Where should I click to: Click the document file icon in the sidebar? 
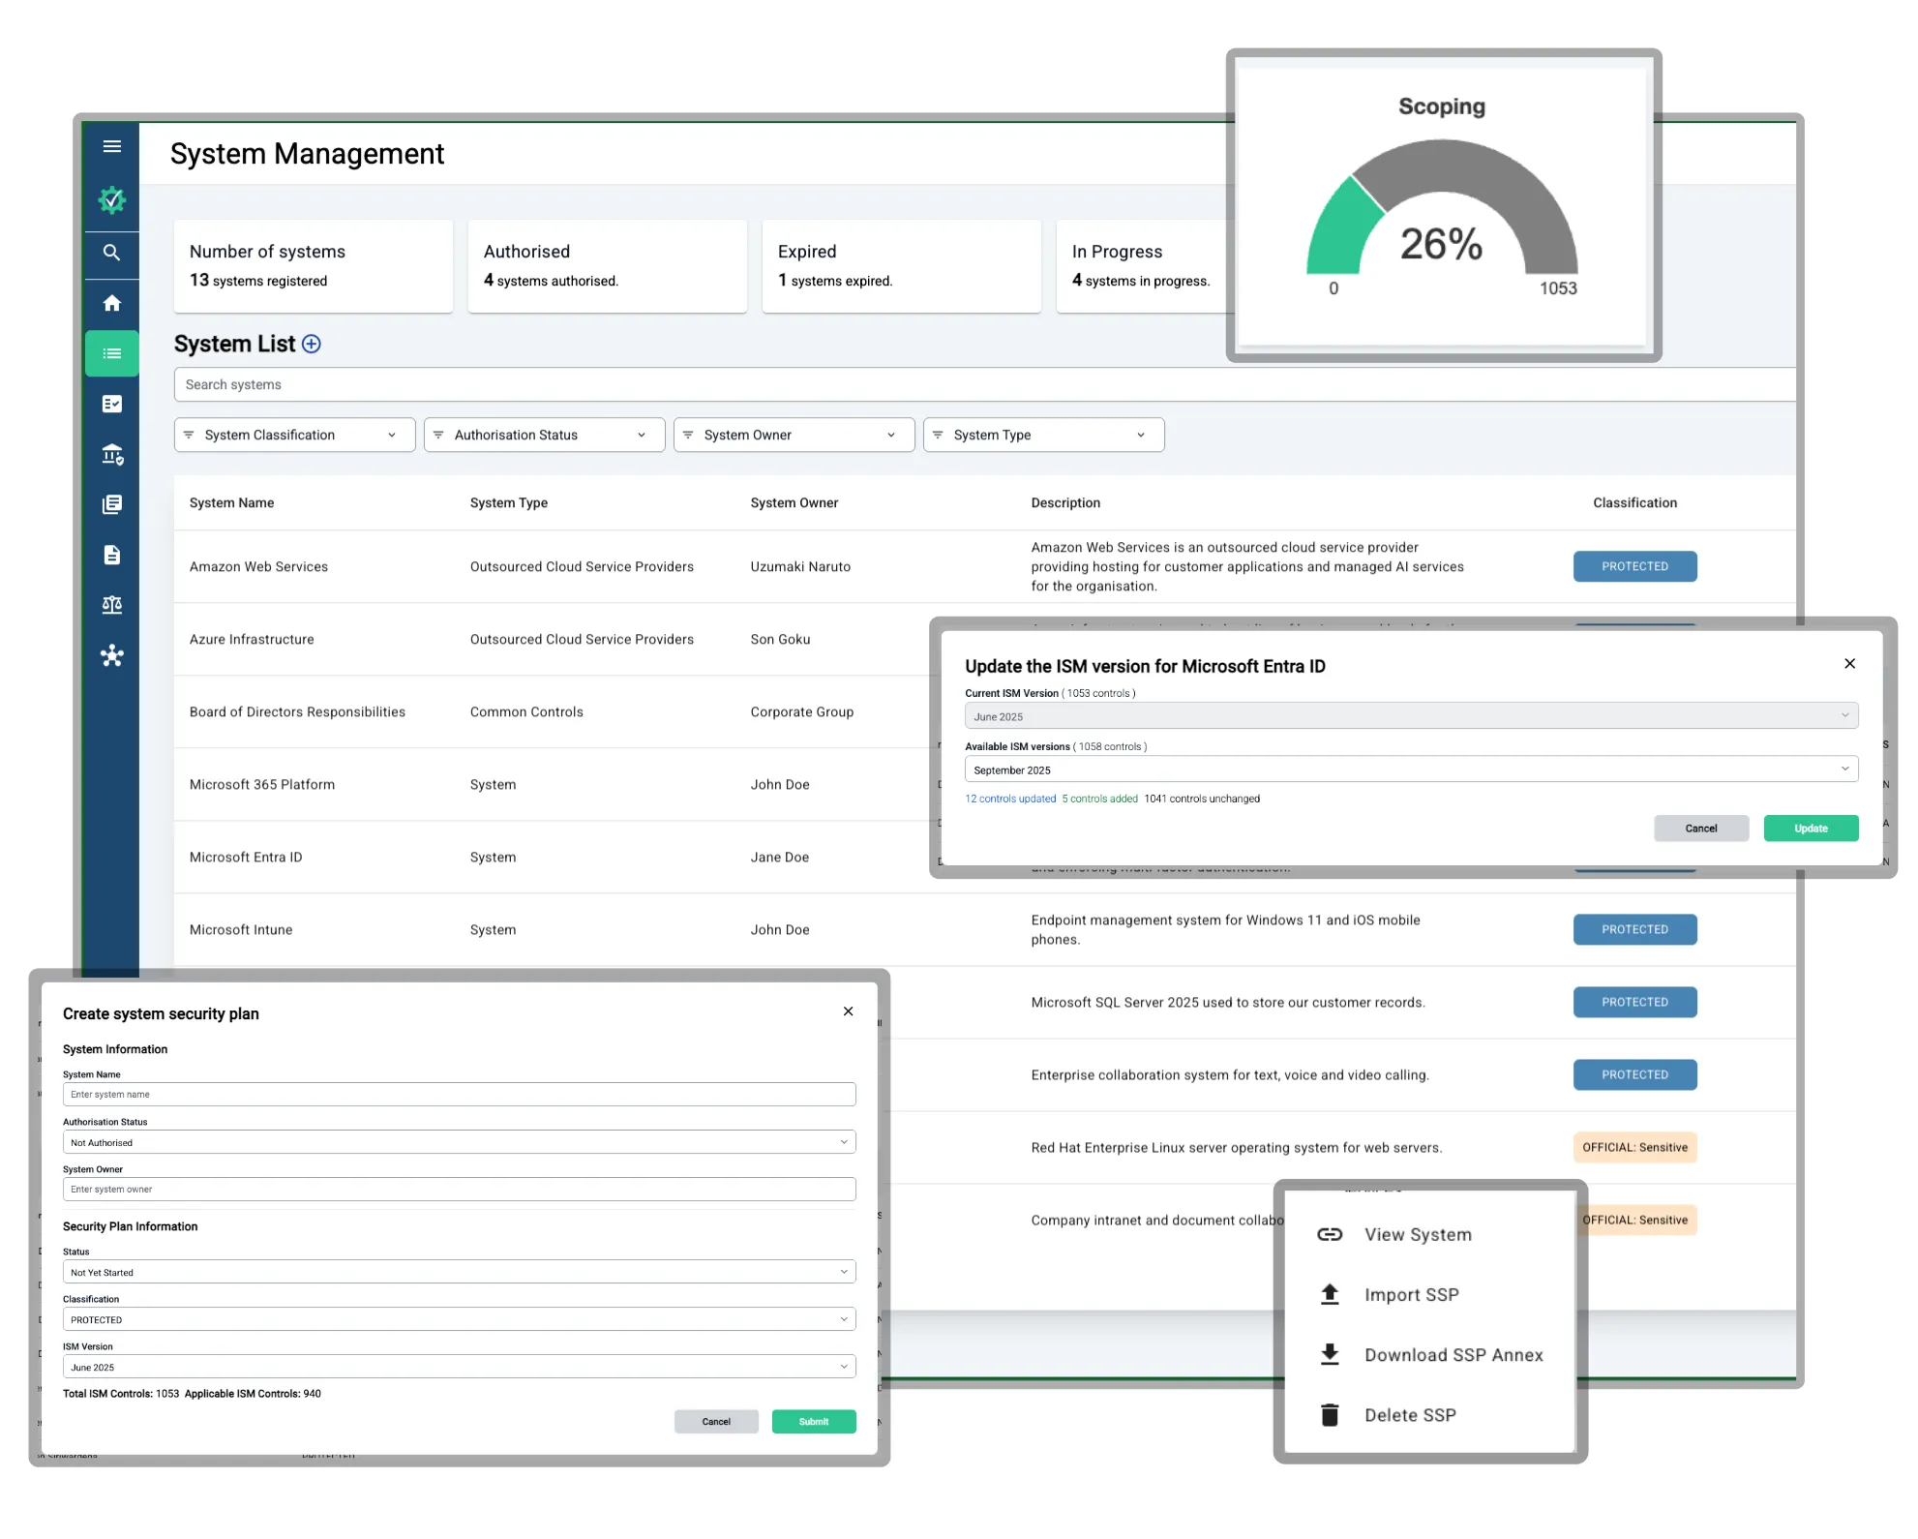coord(112,555)
